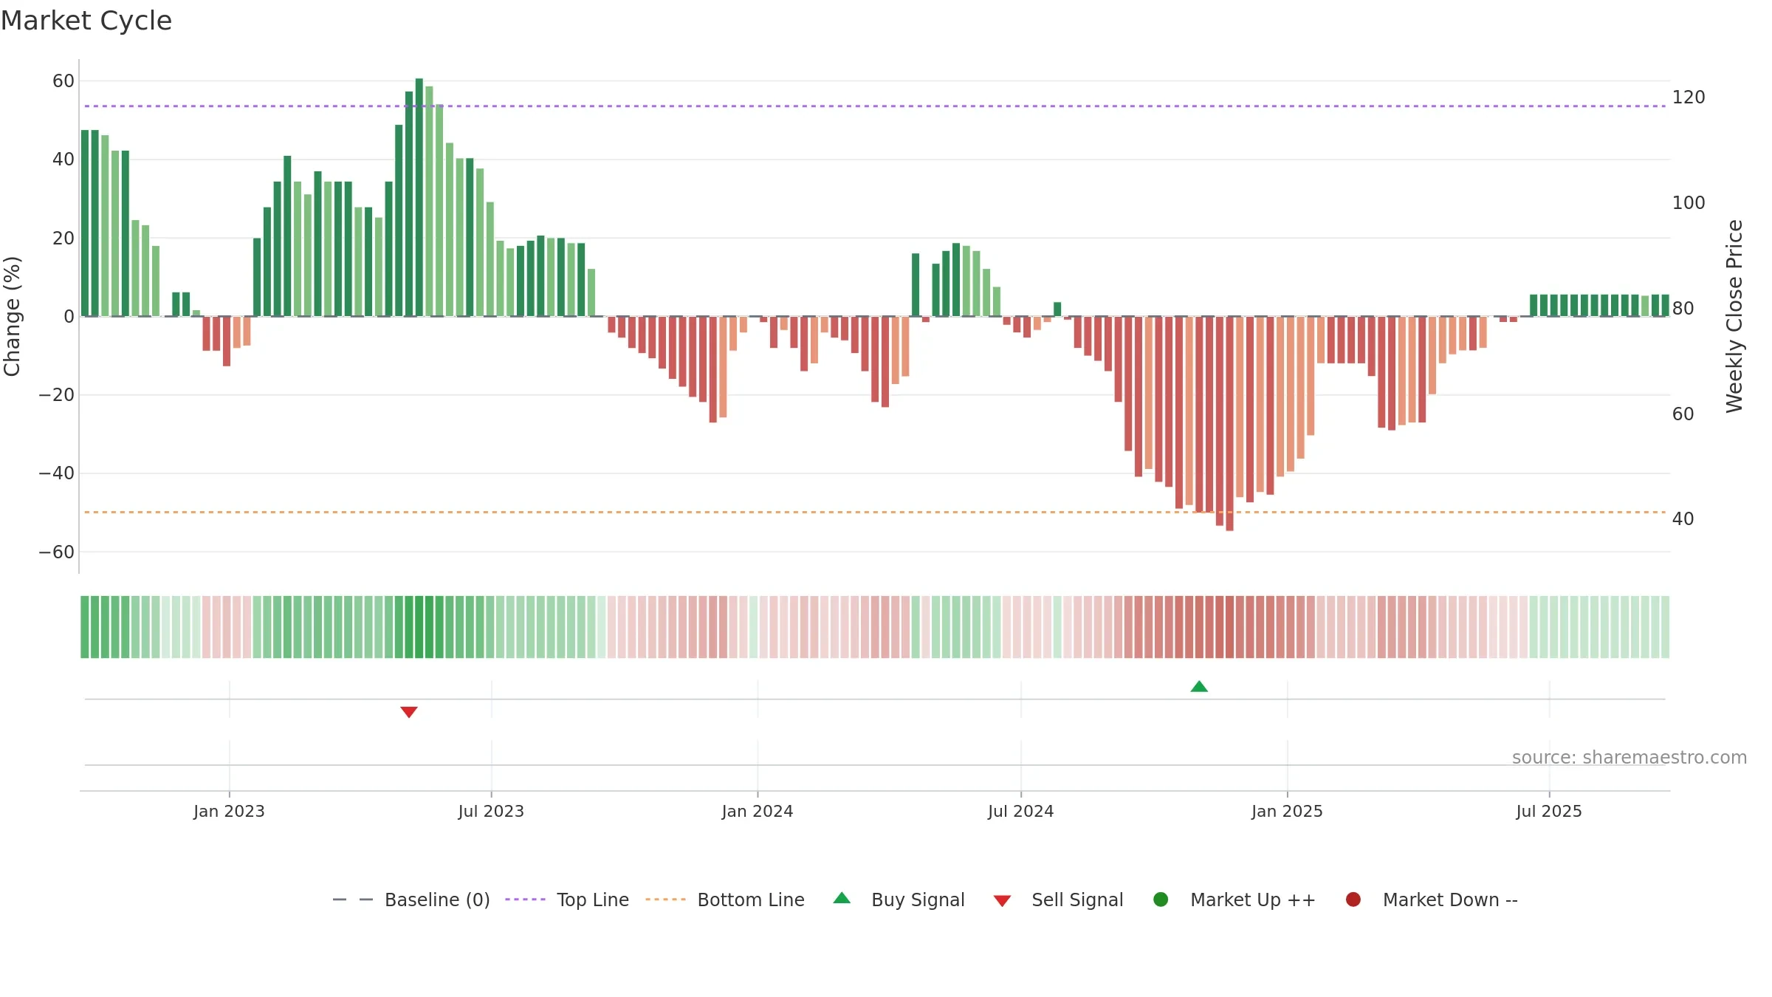This screenshot has width=1772, height=997.
Task: Toggle the Market Down -- legend entry
Action: click(1431, 900)
